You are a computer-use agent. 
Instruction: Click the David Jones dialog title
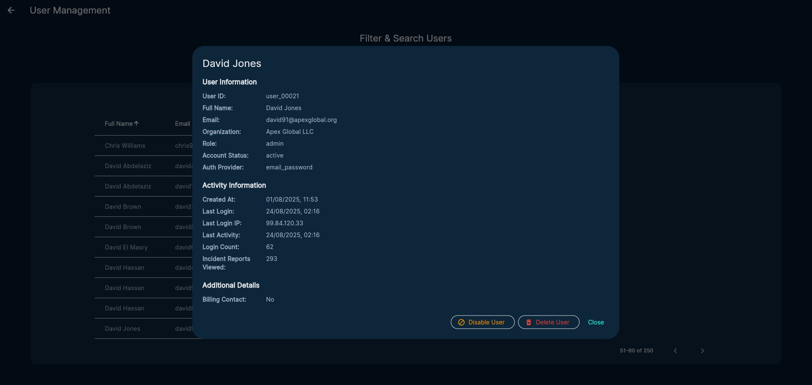[x=232, y=64]
